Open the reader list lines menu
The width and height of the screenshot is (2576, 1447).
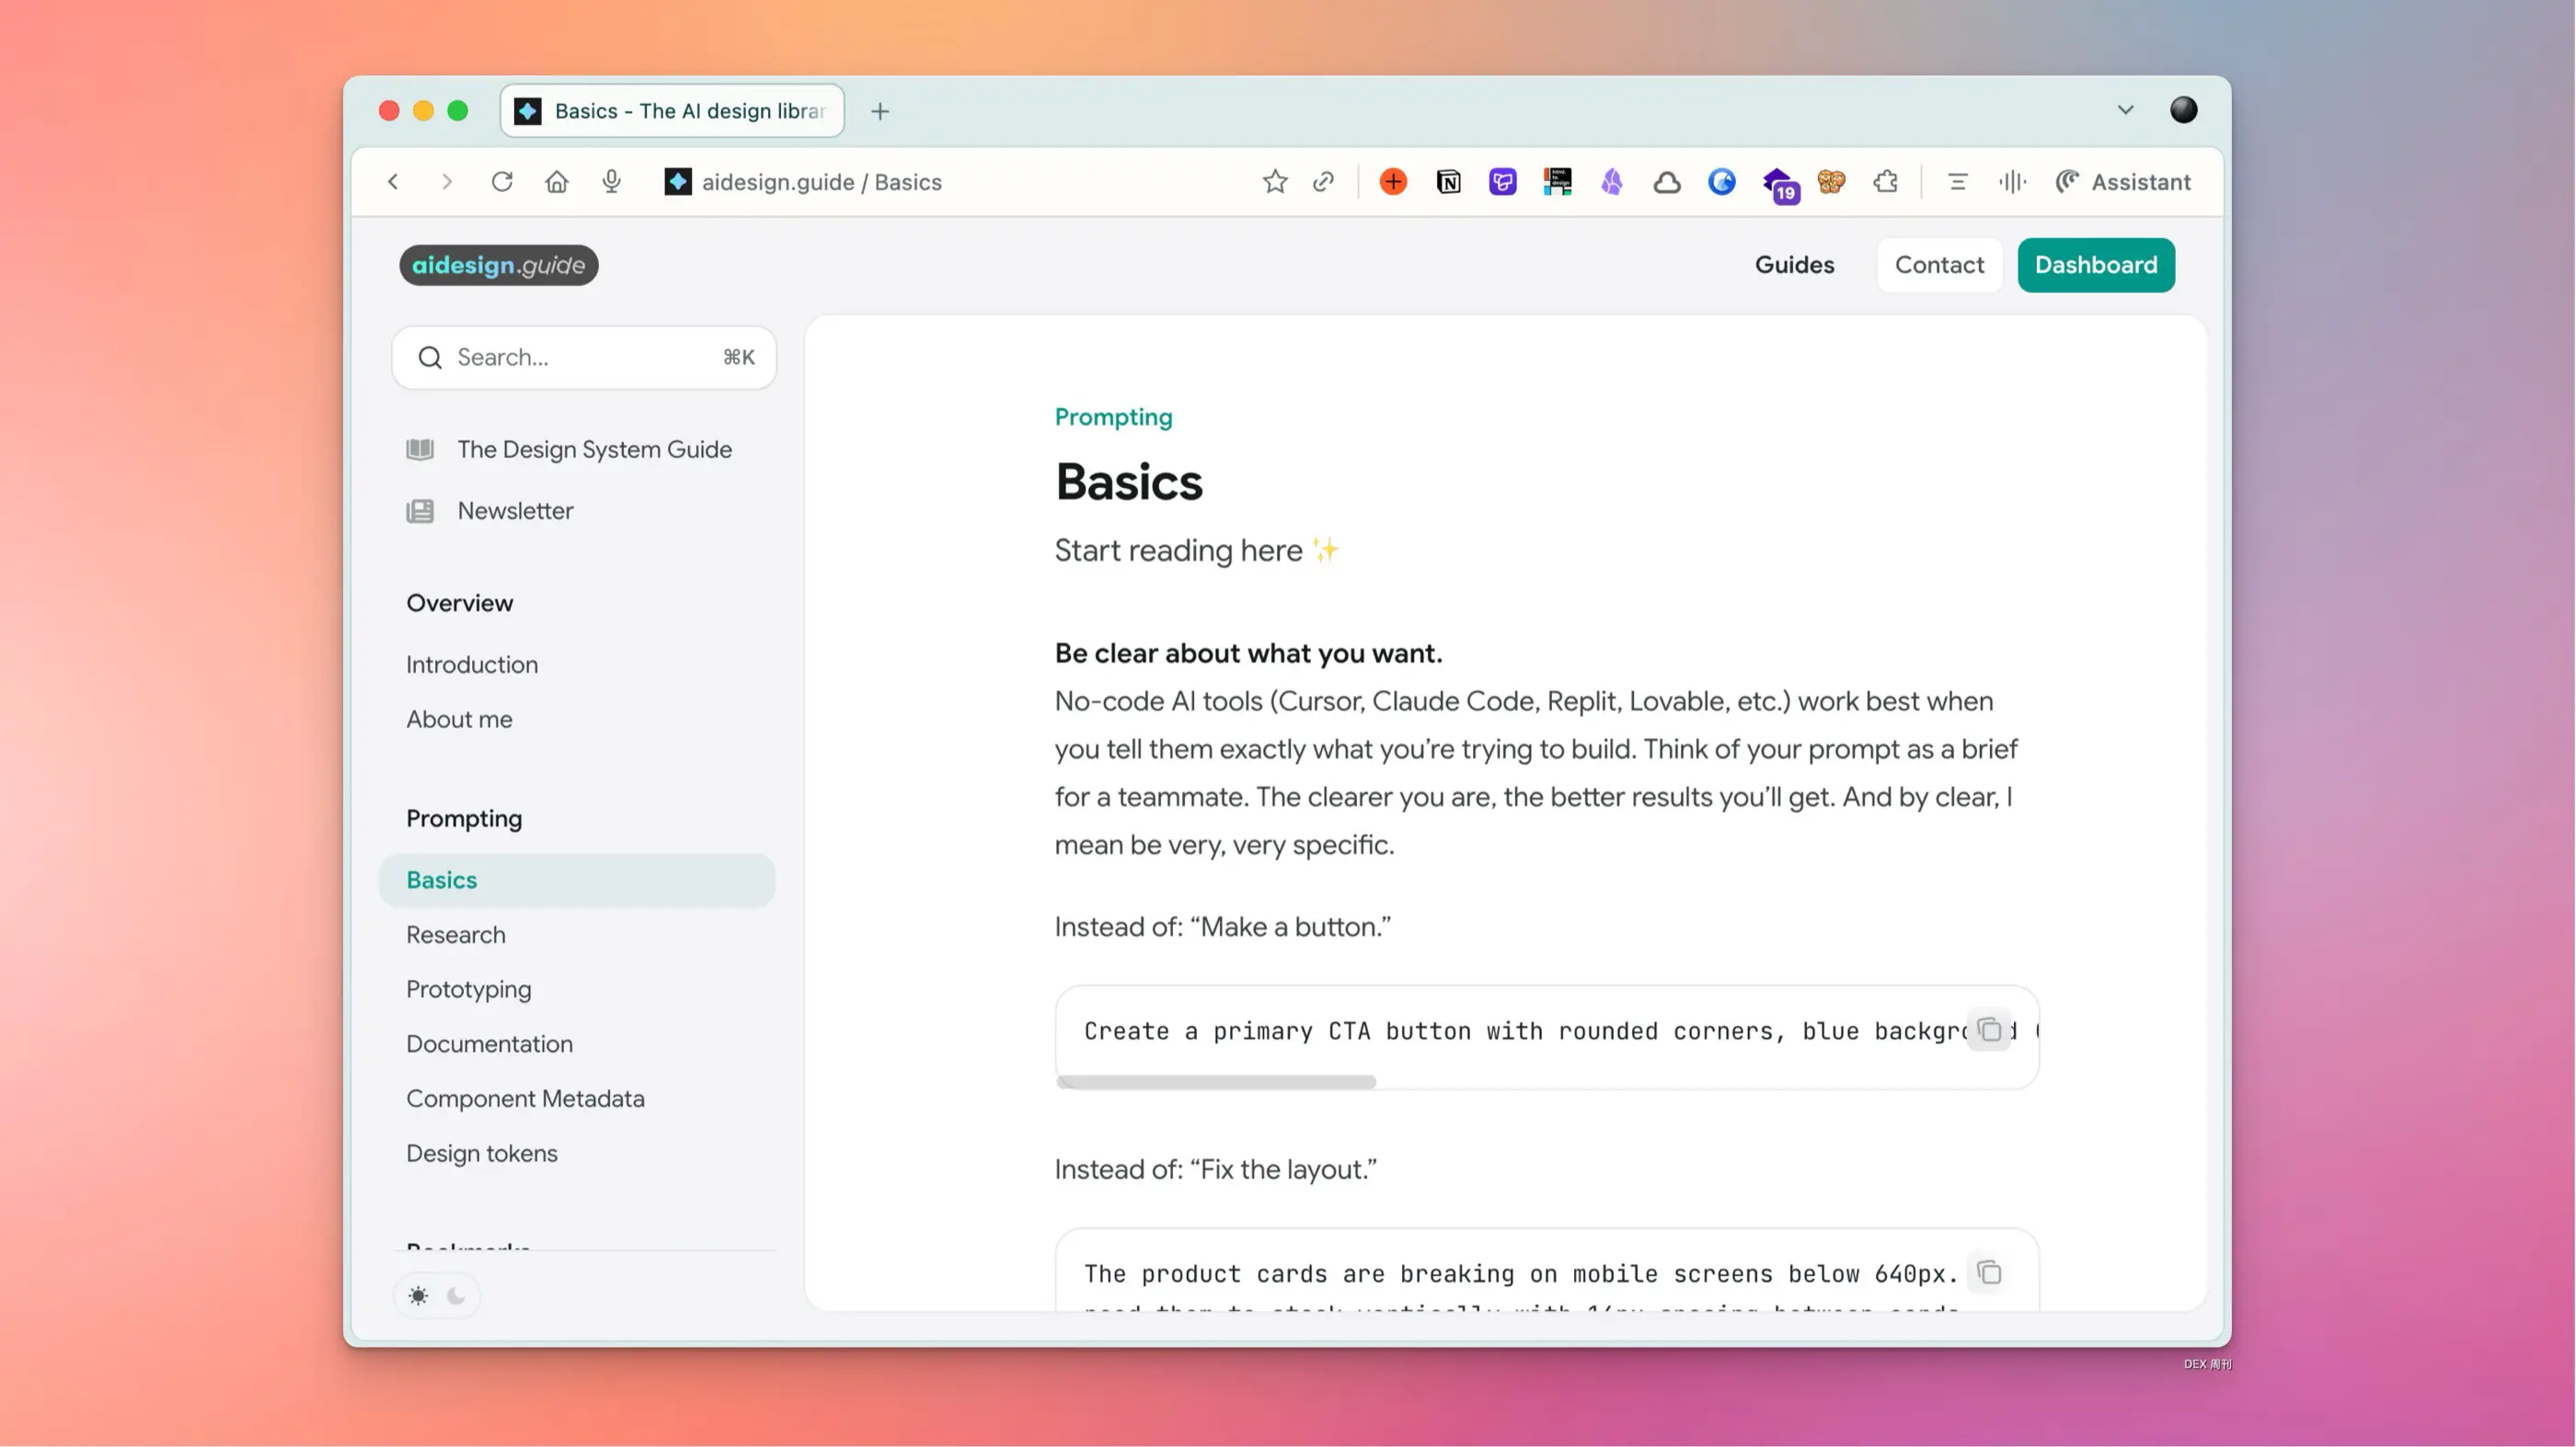[1957, 182]
